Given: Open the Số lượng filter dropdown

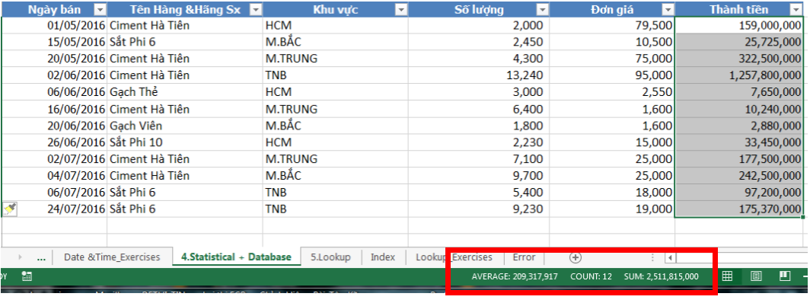Looking at the screenshot, I should 542,9.
